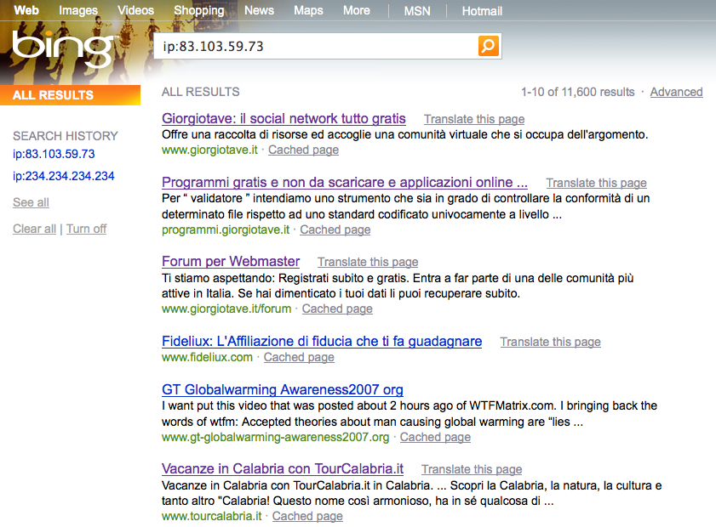
Task: Translate the TourCalabria result page
Action: (472, 469)
